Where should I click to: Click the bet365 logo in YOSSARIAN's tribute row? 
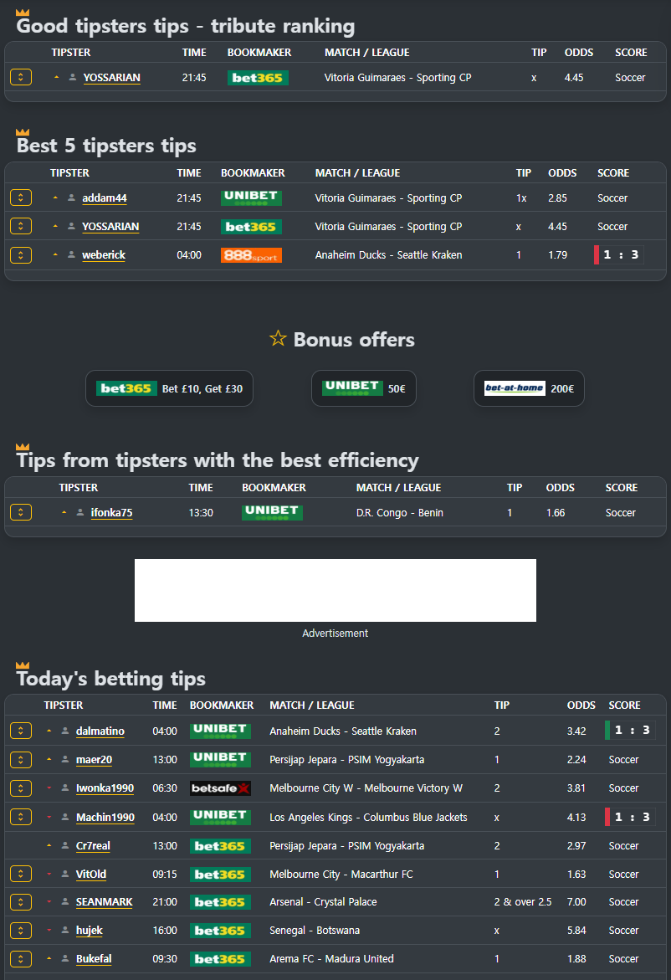[258, 78]
